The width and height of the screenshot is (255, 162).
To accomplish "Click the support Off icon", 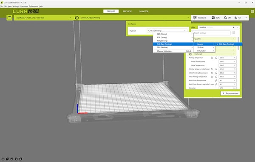I will coord(225,18).
